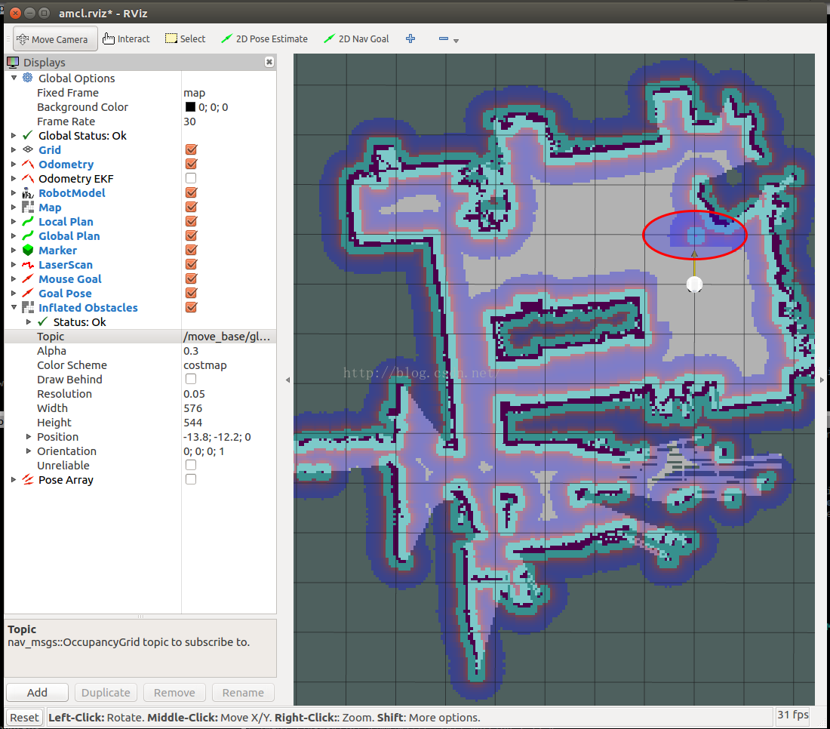The width and height of the screenshot is (830, 729).
Task: Click the blue plus add-tool icon
Action: (x=410, y=38)
